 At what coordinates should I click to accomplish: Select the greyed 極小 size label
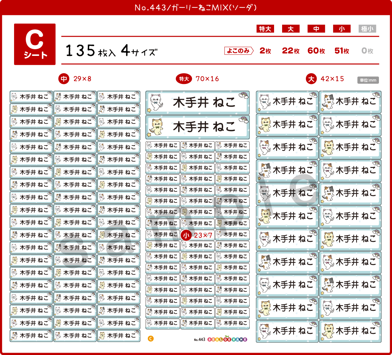pos(367,29)
